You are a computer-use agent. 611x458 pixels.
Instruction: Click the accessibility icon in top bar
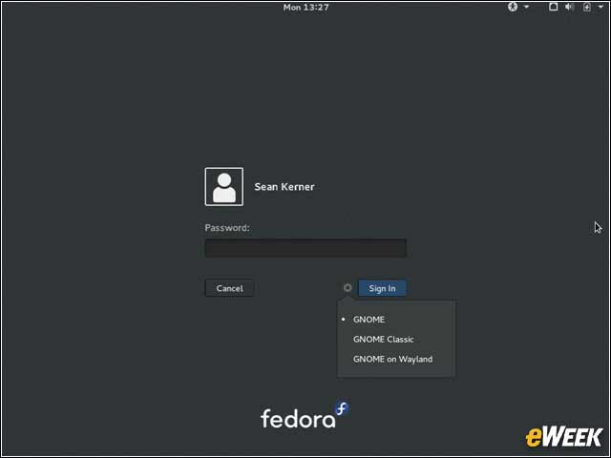[x=512, y=7]
